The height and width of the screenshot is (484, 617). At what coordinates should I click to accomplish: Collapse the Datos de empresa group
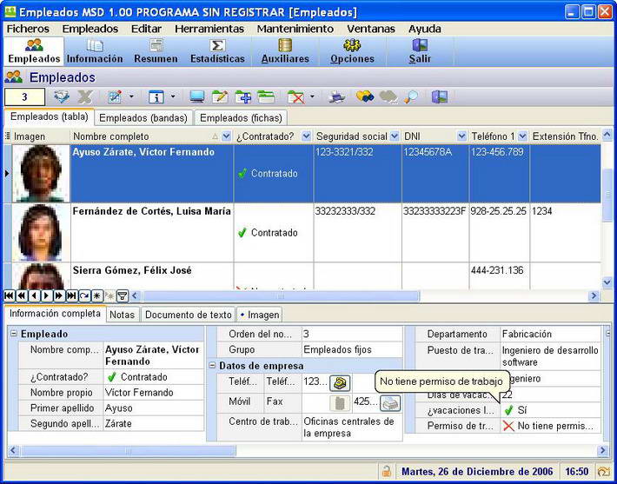pyautogui.click(x=212, y=366)
